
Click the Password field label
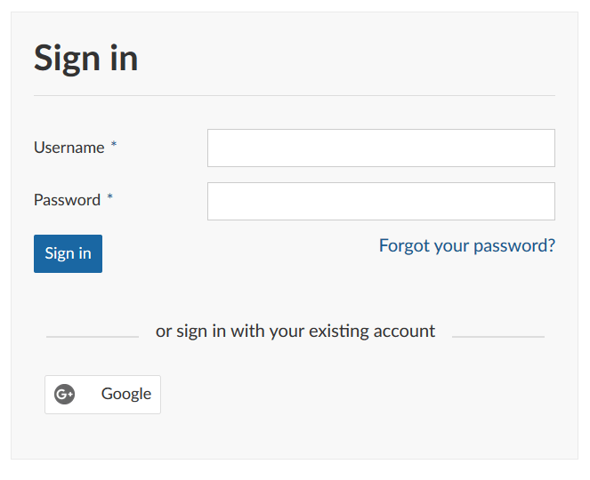tap(67, 200)
